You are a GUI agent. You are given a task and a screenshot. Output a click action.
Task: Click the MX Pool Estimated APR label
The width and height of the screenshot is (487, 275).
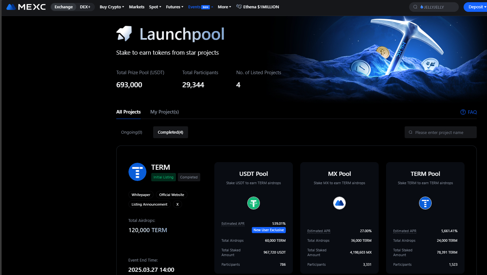coord(319,231)
